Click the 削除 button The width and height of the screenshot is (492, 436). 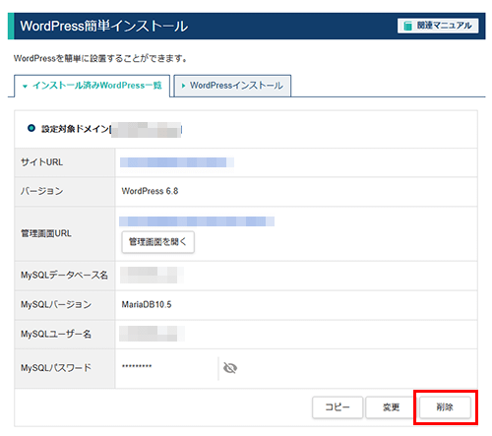445,407
